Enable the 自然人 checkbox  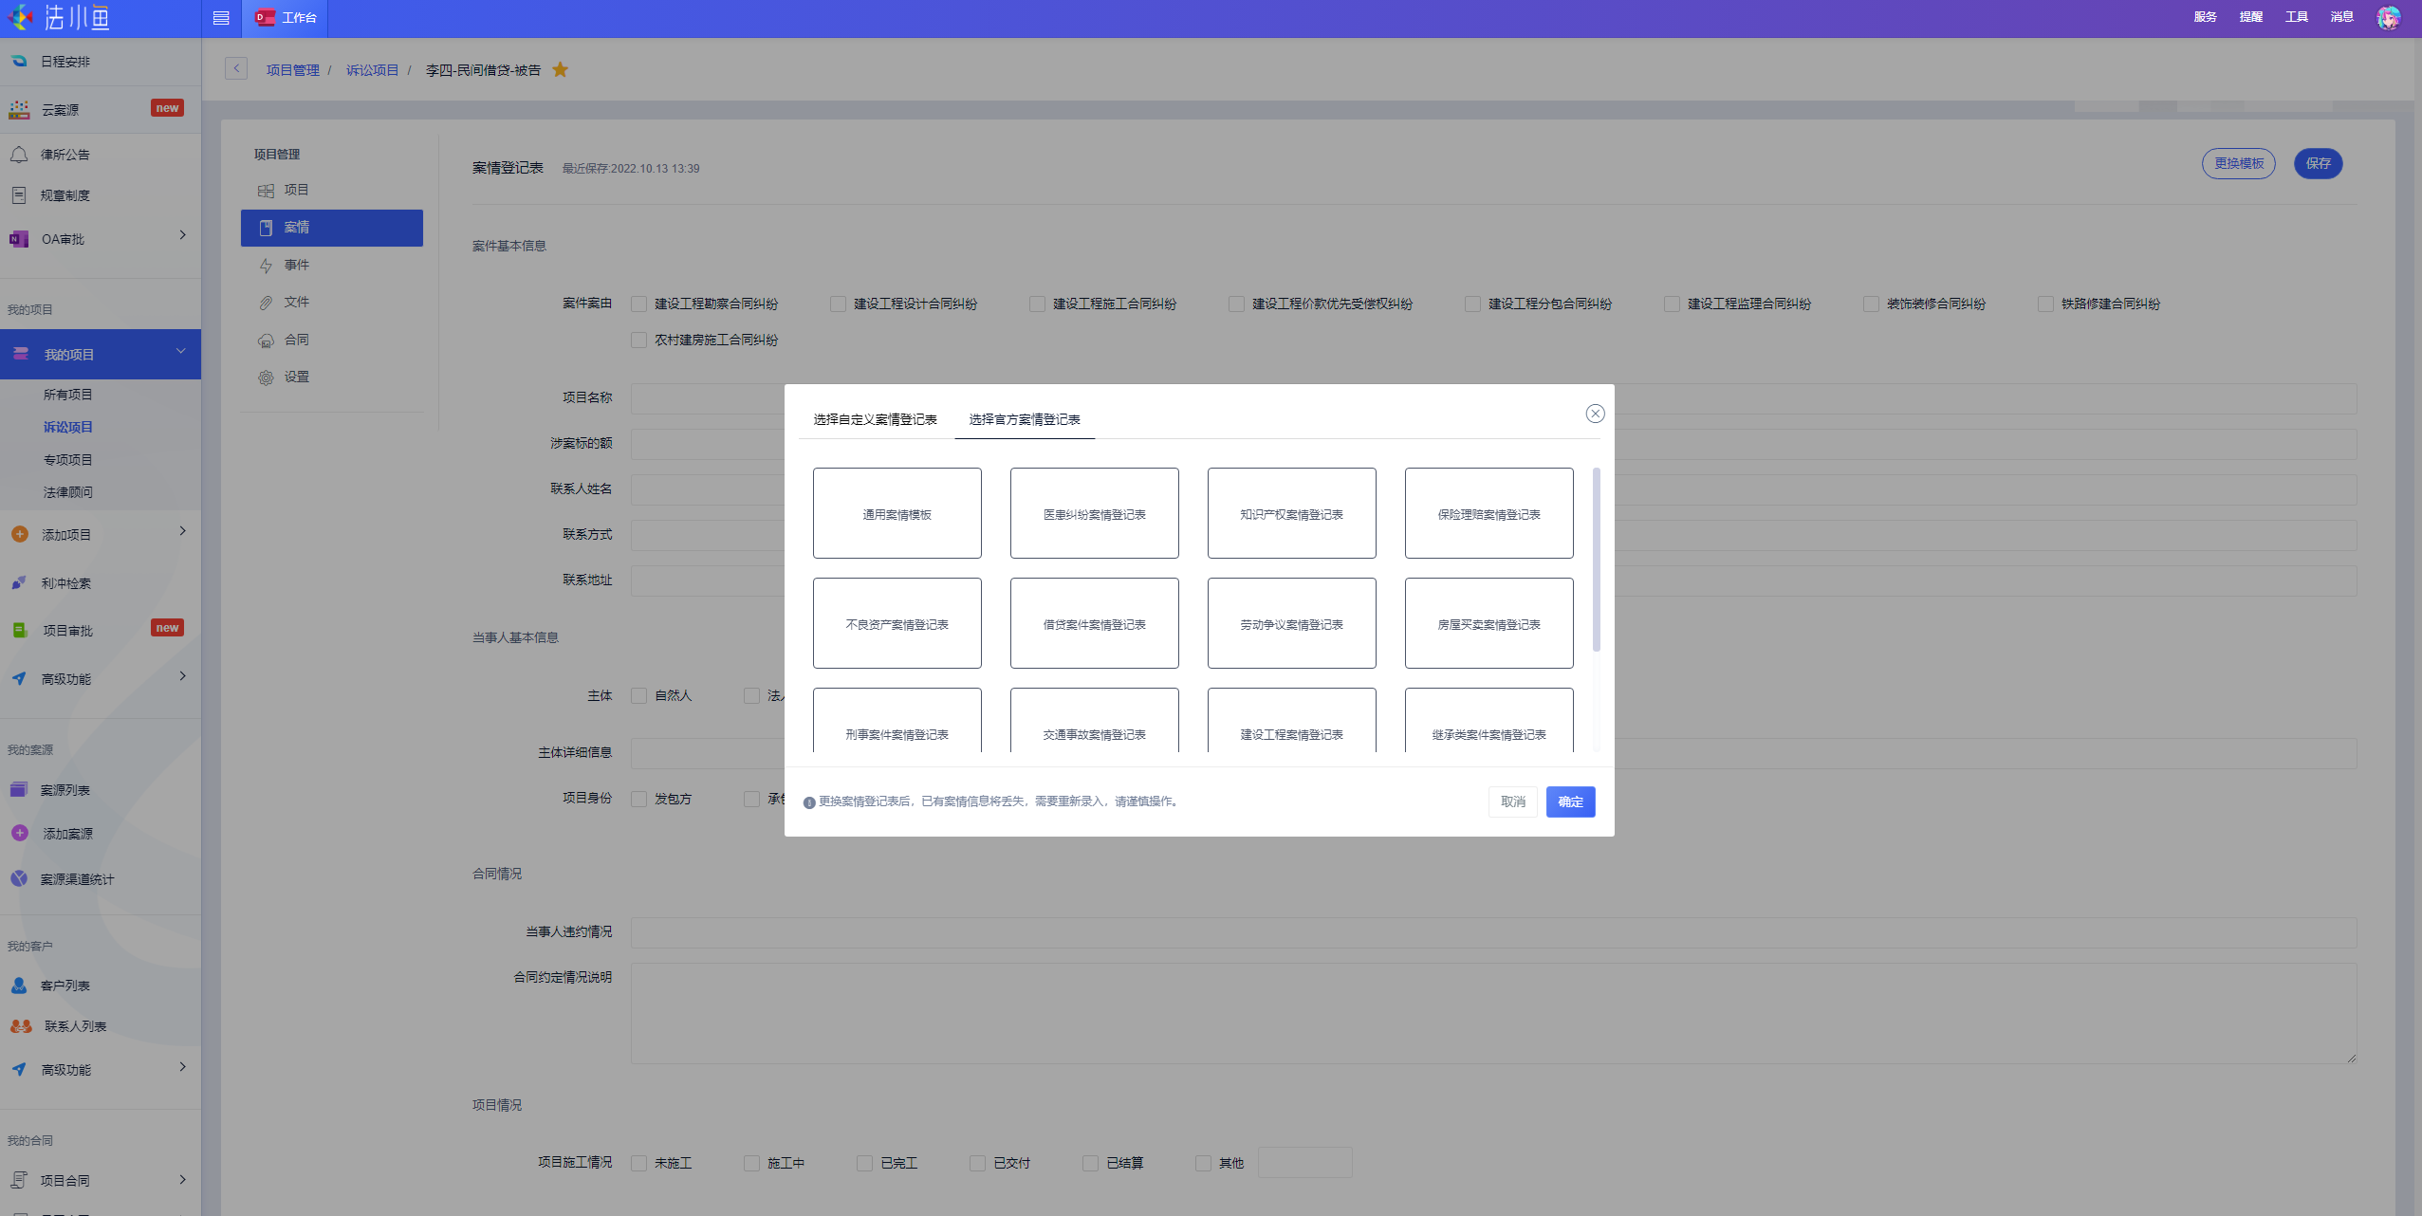tap(639, 695)
